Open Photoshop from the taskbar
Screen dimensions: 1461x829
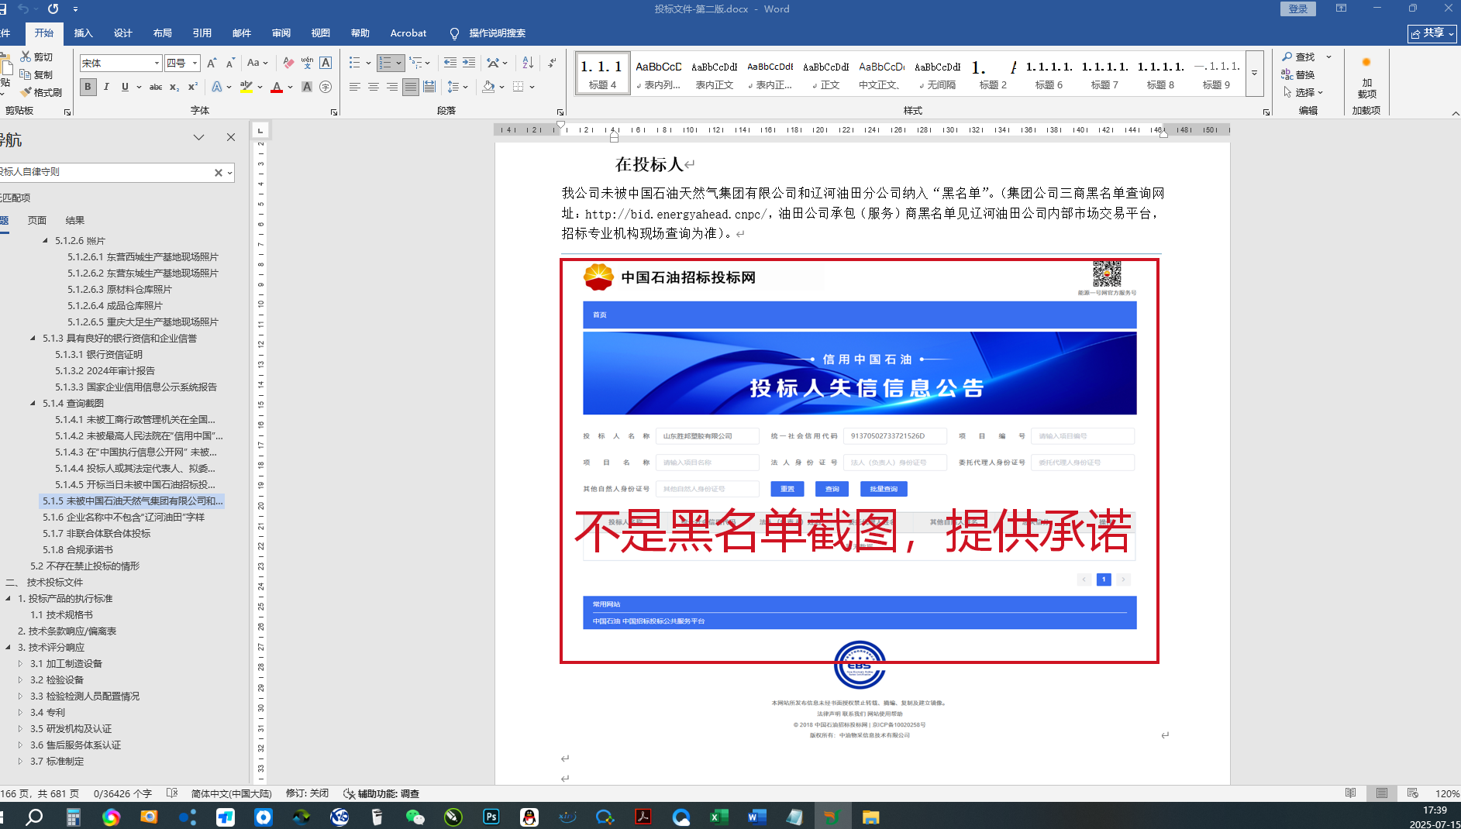coord(491,817)
